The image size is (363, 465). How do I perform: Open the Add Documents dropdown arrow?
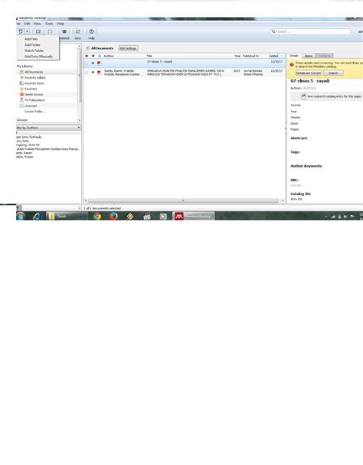pos(27,31)
